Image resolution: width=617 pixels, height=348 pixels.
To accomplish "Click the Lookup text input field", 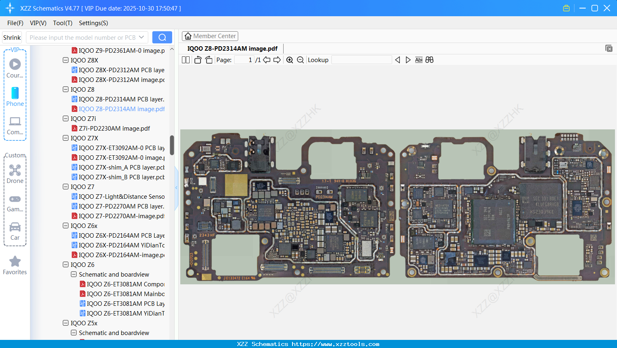I will click(361, 60).
